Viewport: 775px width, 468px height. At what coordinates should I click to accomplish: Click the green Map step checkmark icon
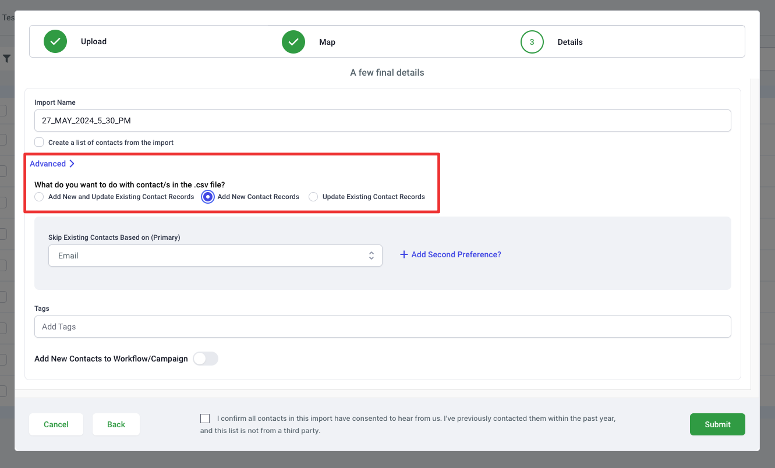293,42
